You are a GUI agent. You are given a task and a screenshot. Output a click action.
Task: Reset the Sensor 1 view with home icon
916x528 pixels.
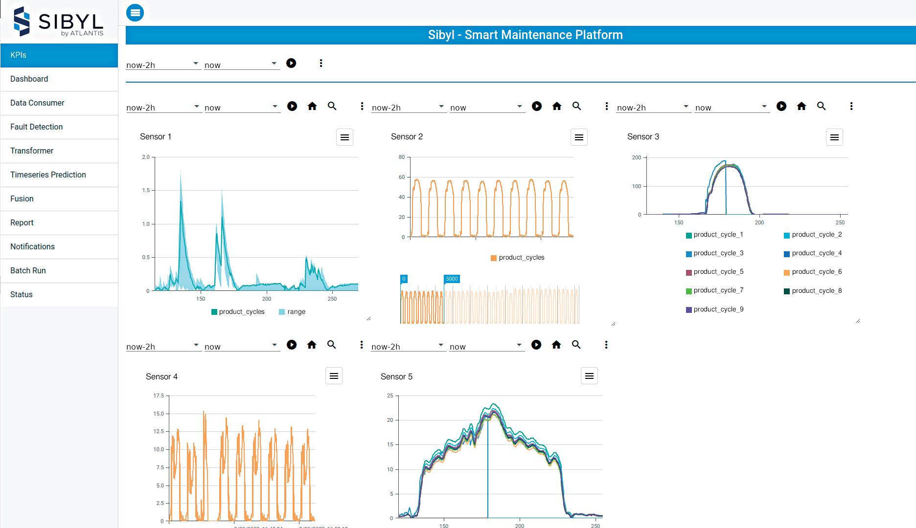pos(312,106)
